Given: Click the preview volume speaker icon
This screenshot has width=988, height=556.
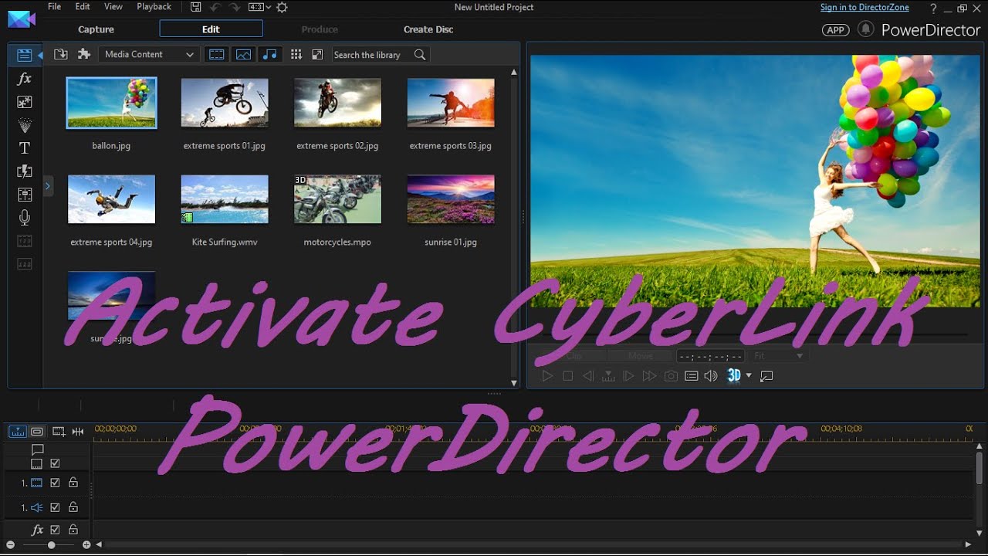Looking at the screenshot, I should [711, 376].
